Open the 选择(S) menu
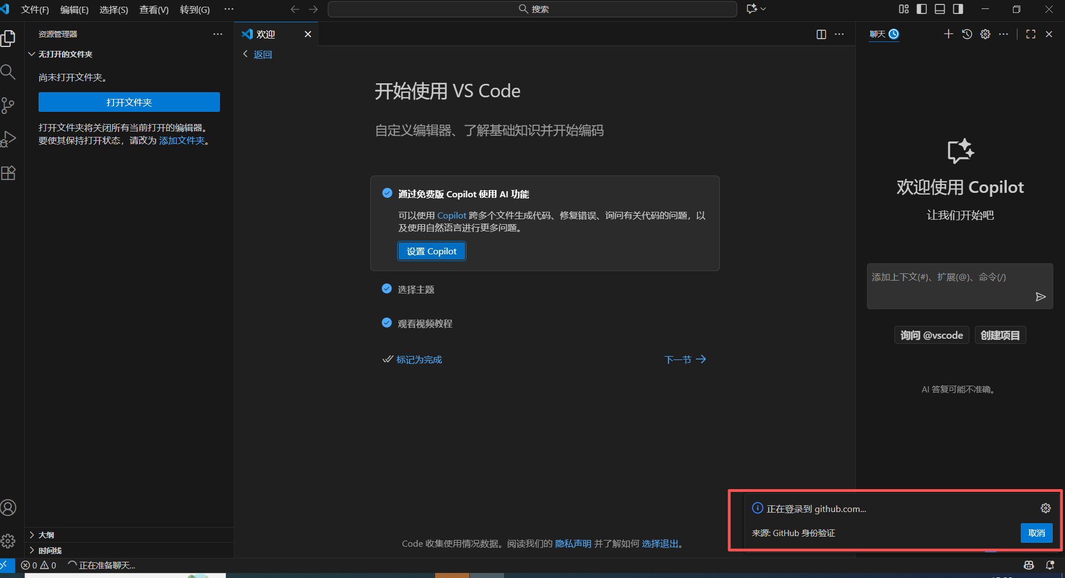 tap(114, 10)
